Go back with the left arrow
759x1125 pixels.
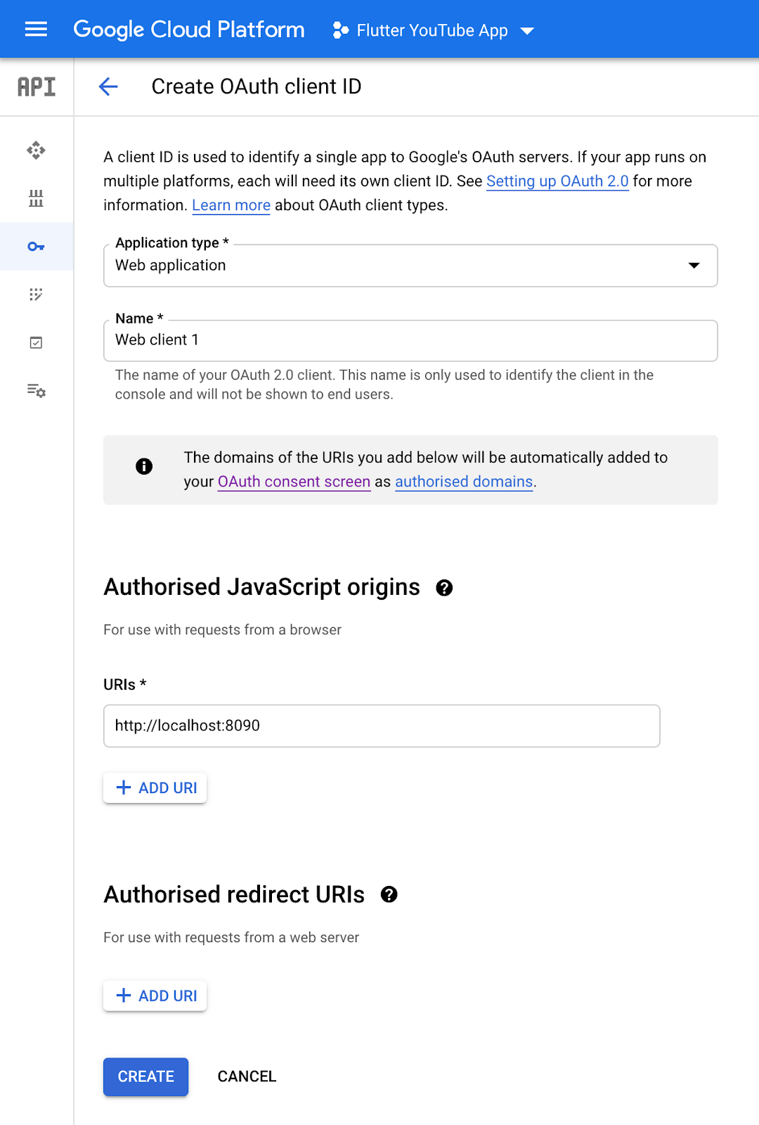point(108,86)
